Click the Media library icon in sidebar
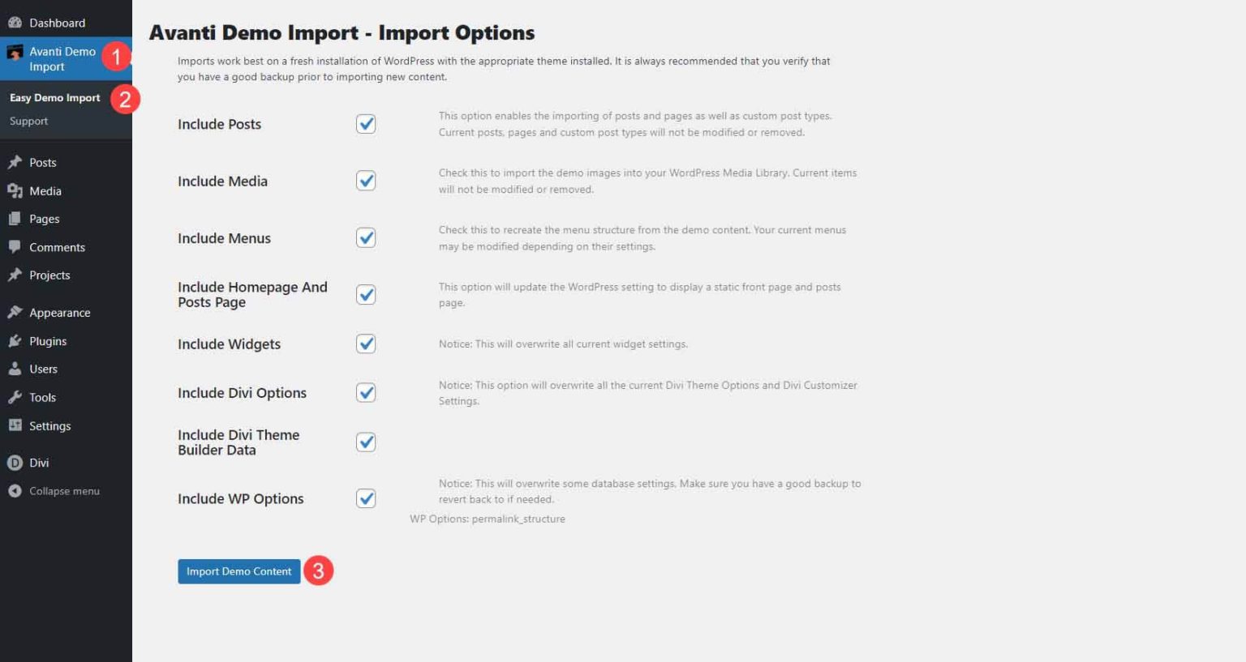 (14, 190)
